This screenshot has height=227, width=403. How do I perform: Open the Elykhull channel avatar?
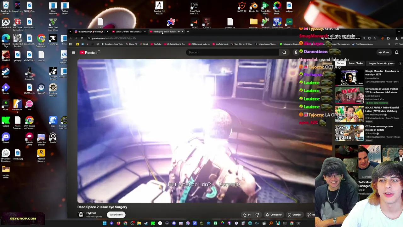[x=81, y=214]
